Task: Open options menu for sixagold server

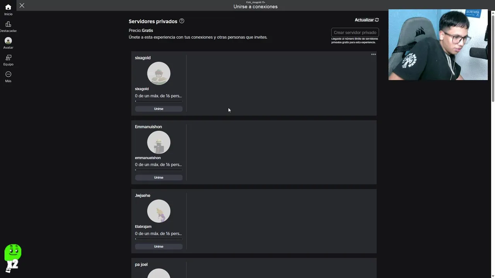Action: coord(373,54)
